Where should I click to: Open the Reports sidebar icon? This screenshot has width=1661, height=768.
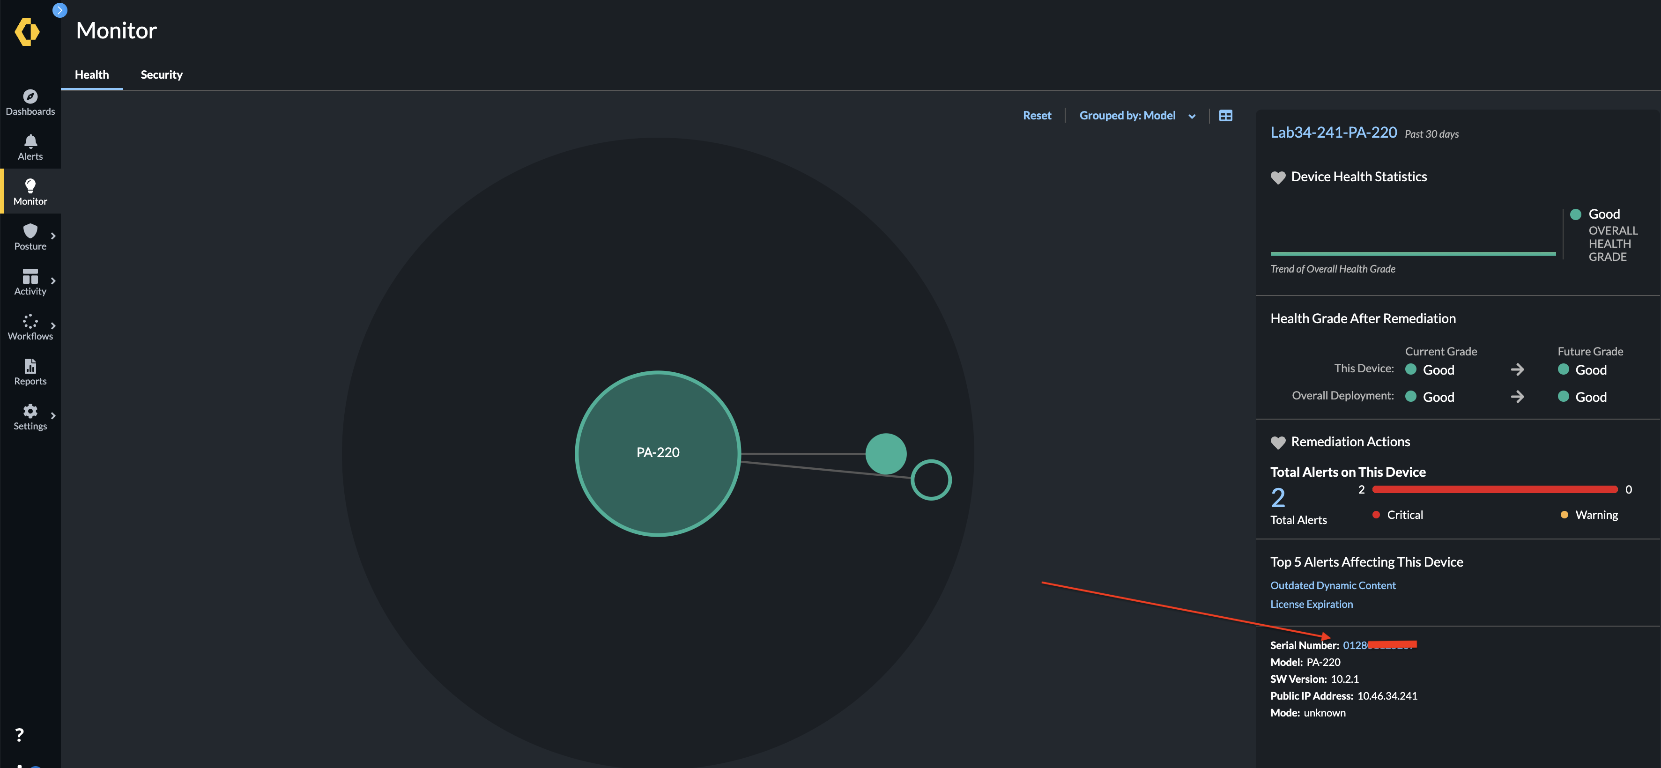[30, 366]
